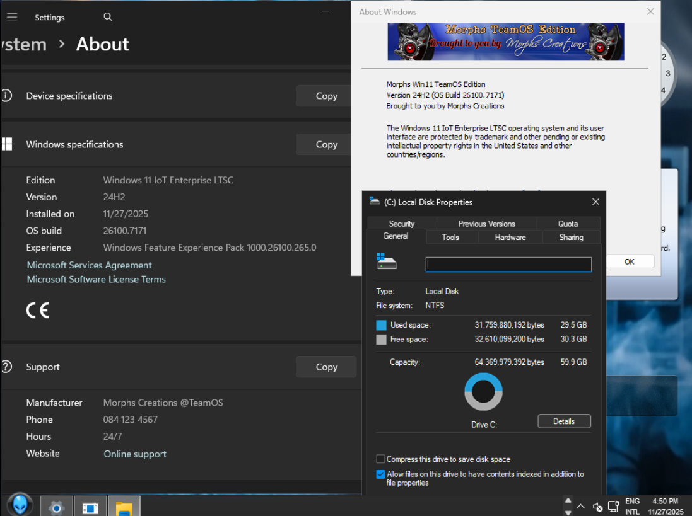This screenshot has width=692, height=516.
Task: Switch to the Previous Versions tab
Action: tap(486, 224)
